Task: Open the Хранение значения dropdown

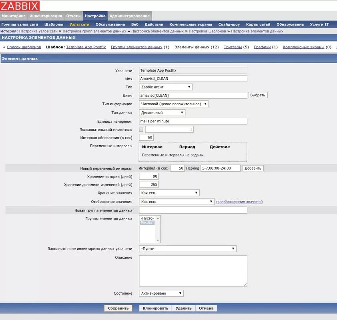Action: [x=169, y=193]
